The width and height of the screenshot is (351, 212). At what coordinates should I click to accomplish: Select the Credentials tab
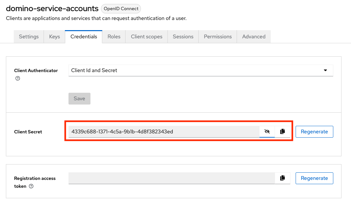tap(84, 37)
